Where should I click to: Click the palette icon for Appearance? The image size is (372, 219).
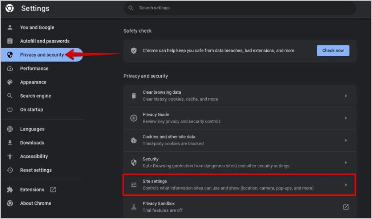coord(10,82)
